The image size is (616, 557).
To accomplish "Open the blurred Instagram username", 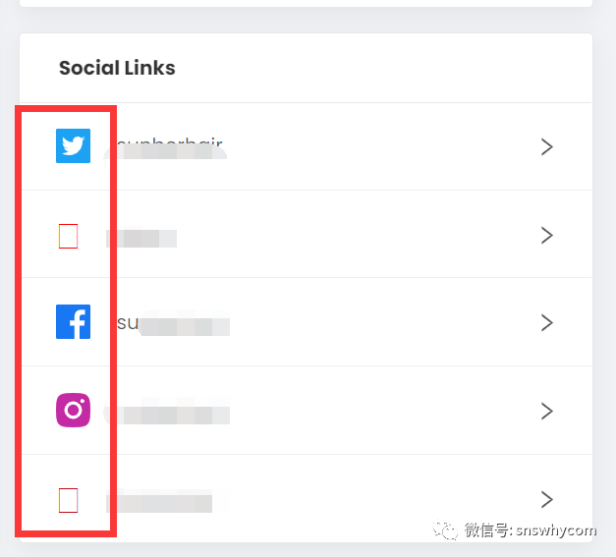I will click(x=168, y=415).
